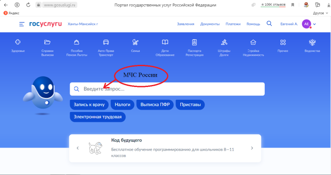Select the Приставы quick tag
The width and height of the screenshot is (331, 175).
click(190, 105)
